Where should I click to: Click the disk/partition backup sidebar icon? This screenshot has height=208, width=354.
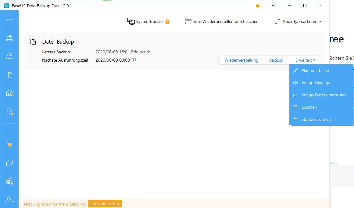click(9, 38)
